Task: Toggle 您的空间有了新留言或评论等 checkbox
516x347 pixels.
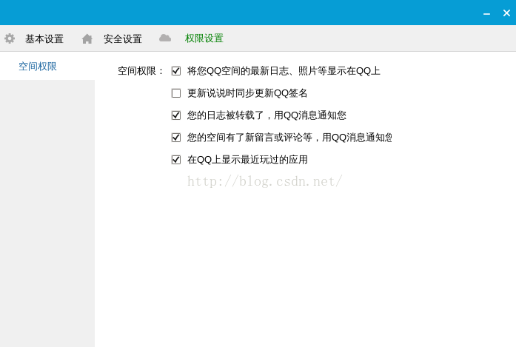Action: click(176, 138)
